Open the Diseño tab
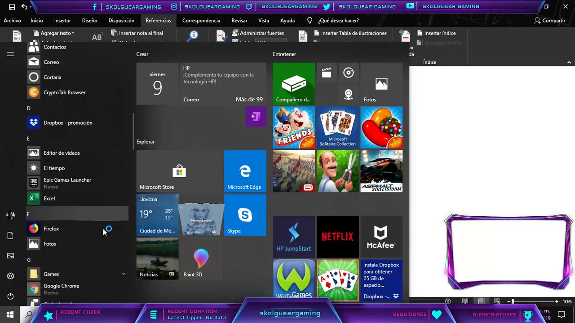 pyautogui.click(x=89, y=21)
